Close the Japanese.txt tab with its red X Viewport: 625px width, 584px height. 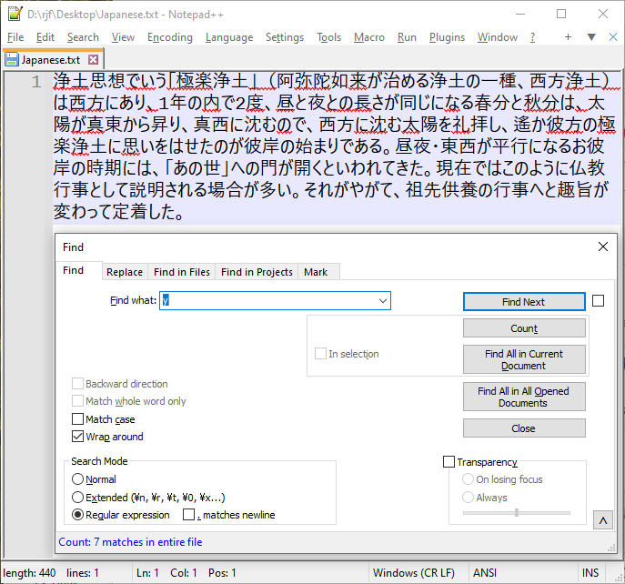[x=93, y=59]
